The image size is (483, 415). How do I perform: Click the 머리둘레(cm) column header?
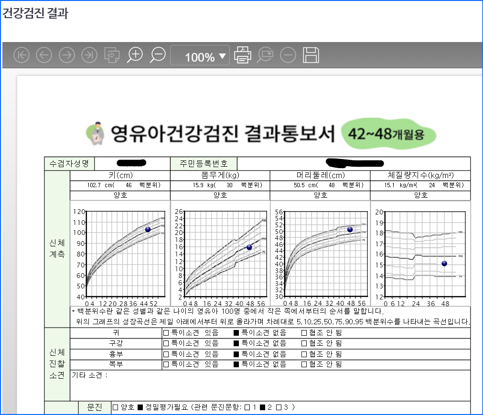point(321,175)
